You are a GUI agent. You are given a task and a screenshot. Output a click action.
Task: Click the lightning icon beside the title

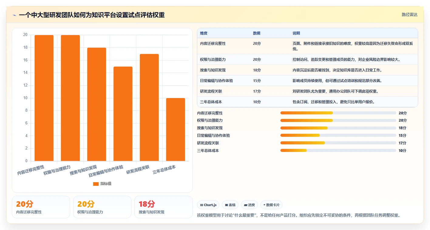14,15
